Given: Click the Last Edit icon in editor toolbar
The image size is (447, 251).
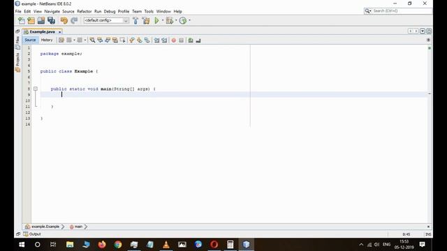Looking at the screenshot, I should coord(61,40).
